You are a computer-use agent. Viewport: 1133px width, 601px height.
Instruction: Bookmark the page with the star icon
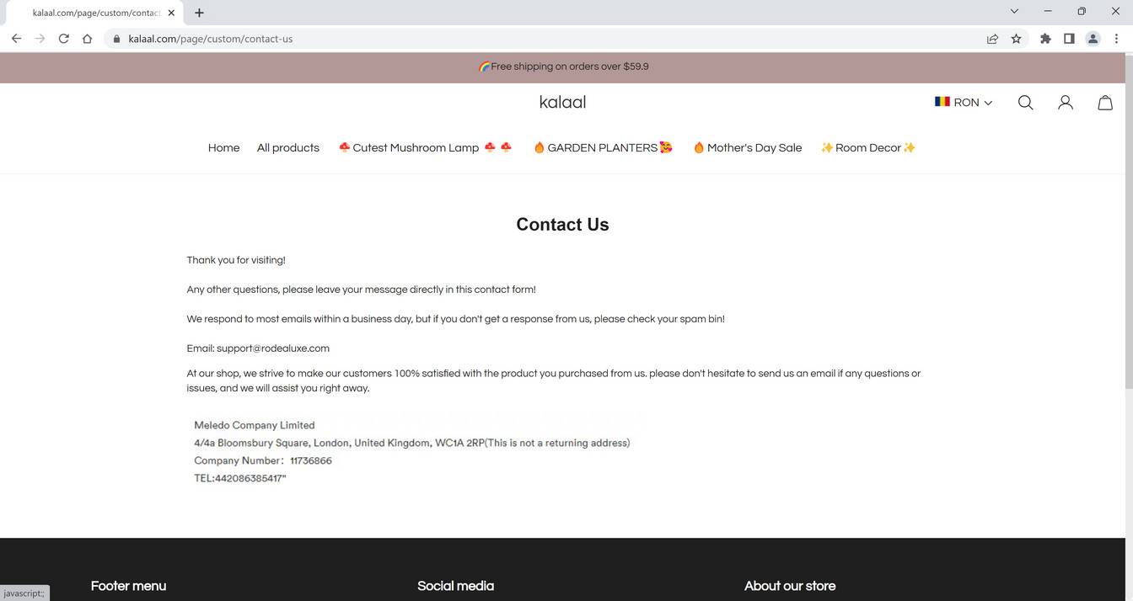click(1016, 38)
